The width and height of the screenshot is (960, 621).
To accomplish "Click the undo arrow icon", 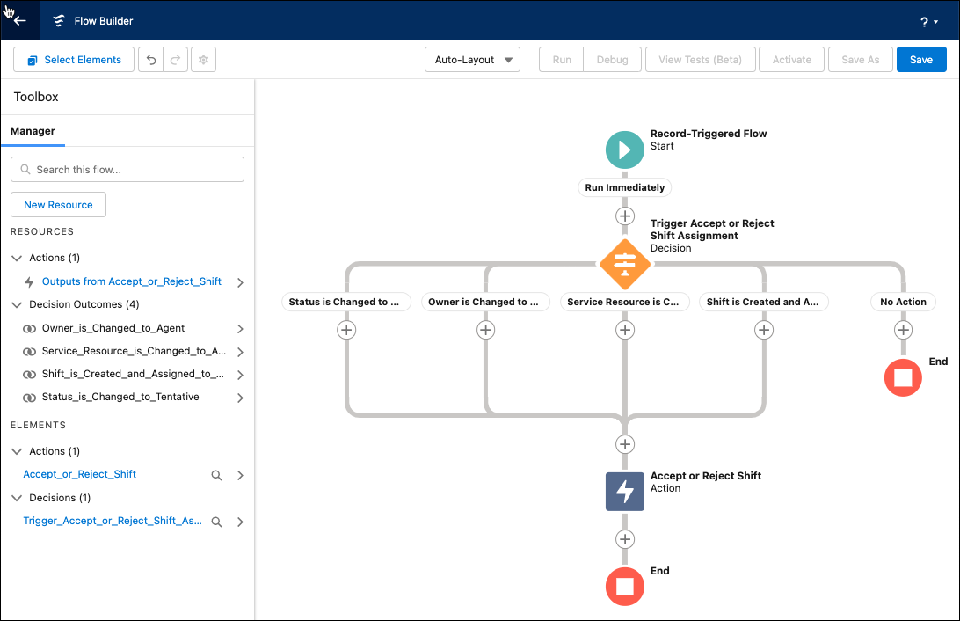I will (151, 60).
